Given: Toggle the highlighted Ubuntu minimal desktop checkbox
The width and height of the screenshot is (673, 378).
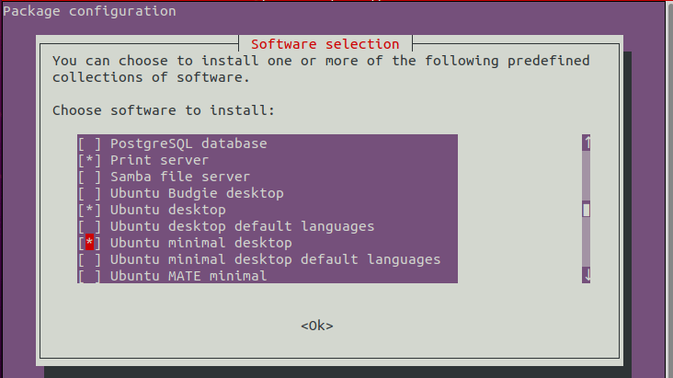Looking at the screenshot, I should pyautogui.click(x=89, y=243).
